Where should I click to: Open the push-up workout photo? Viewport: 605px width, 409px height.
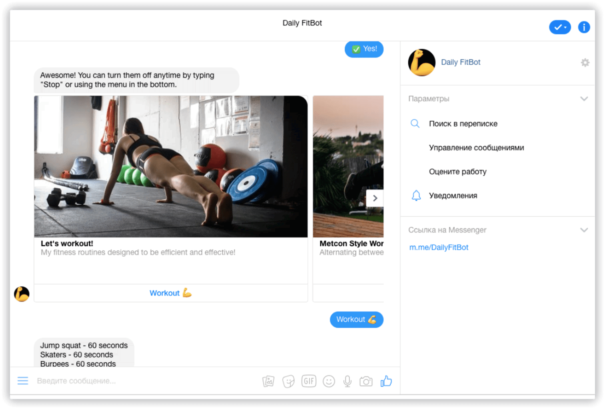click(171, 166)
